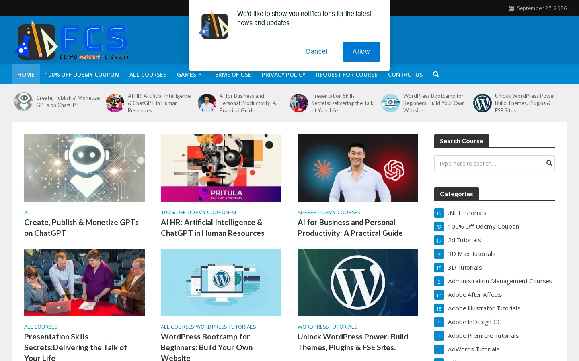579x361 pixels.
Task: Open the search icon in navigation bar
Action: (436, 74)
